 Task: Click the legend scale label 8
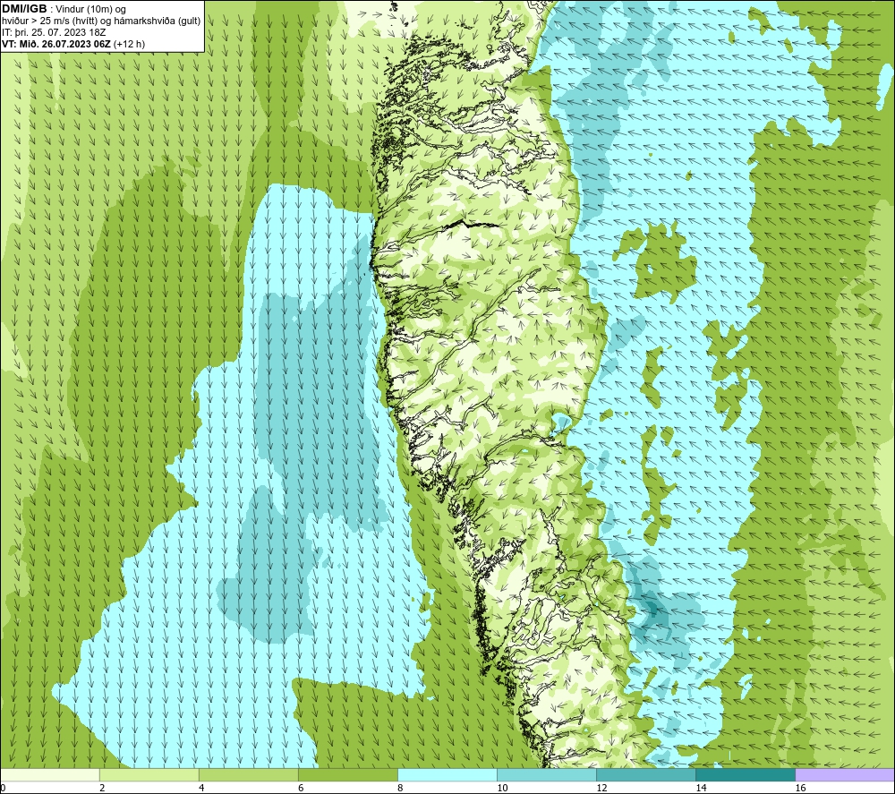click(x=400, y=789)
